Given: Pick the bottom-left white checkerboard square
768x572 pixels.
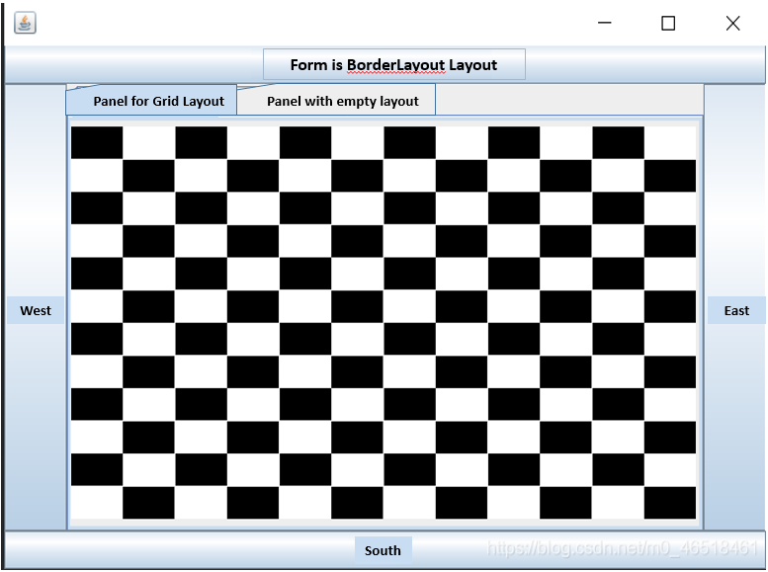Looking at the screenshot, I should click(x=97, y=502).
